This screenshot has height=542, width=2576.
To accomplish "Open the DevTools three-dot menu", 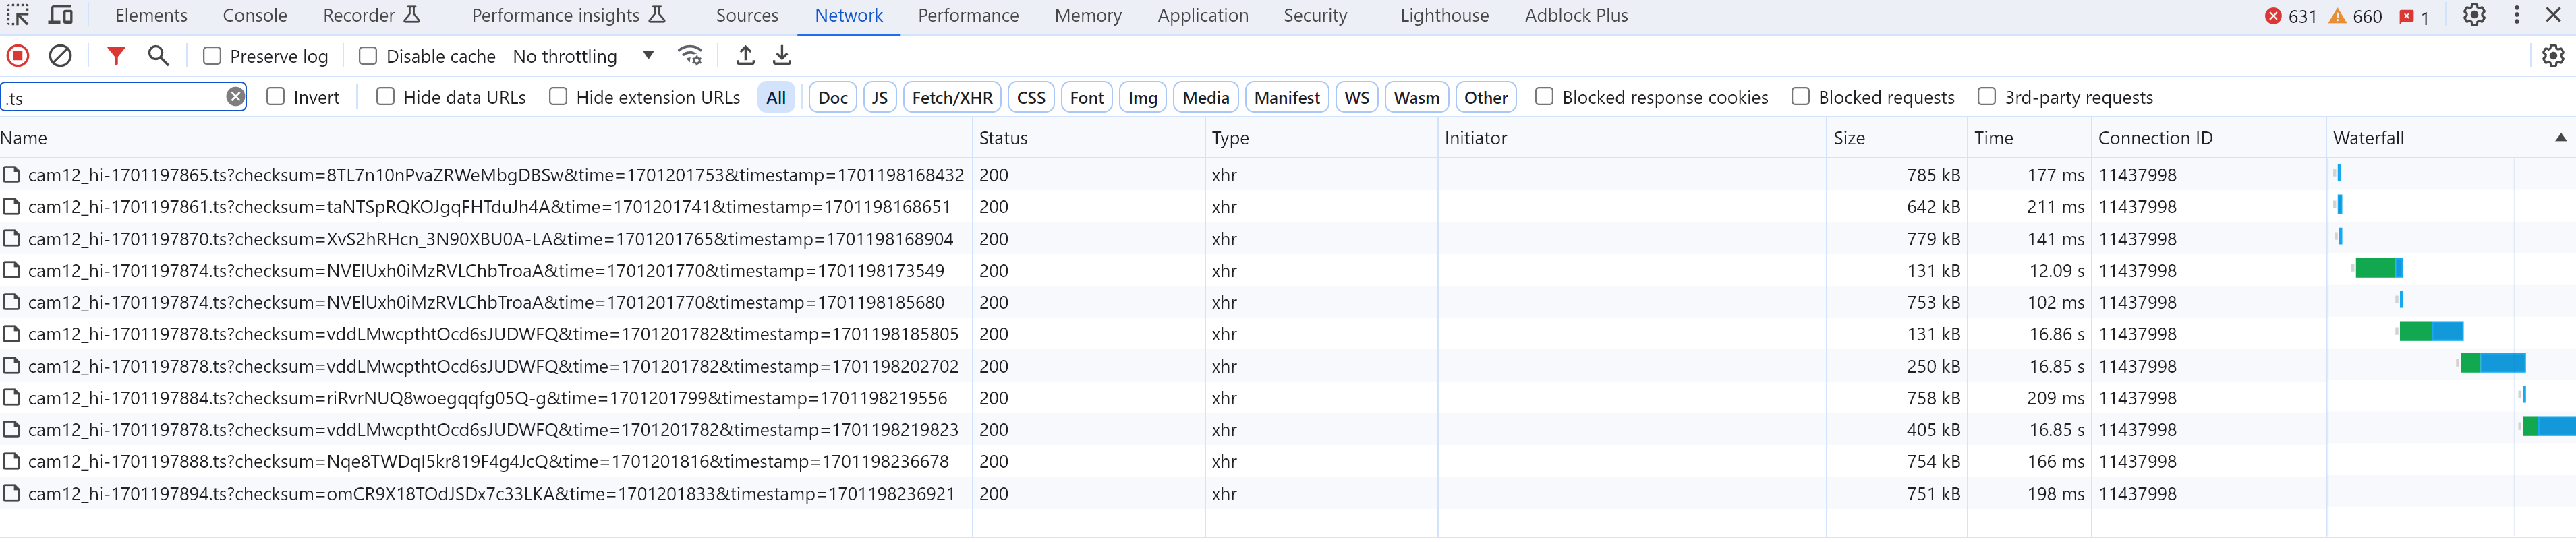I will [x=2516, y=15].
